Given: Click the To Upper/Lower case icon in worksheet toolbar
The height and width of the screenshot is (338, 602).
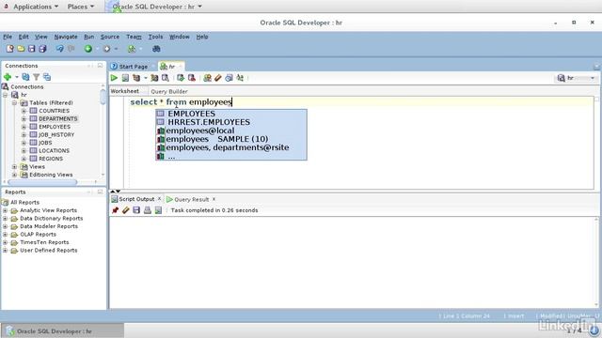Looking at the screenshot, I should click(240, 78).
